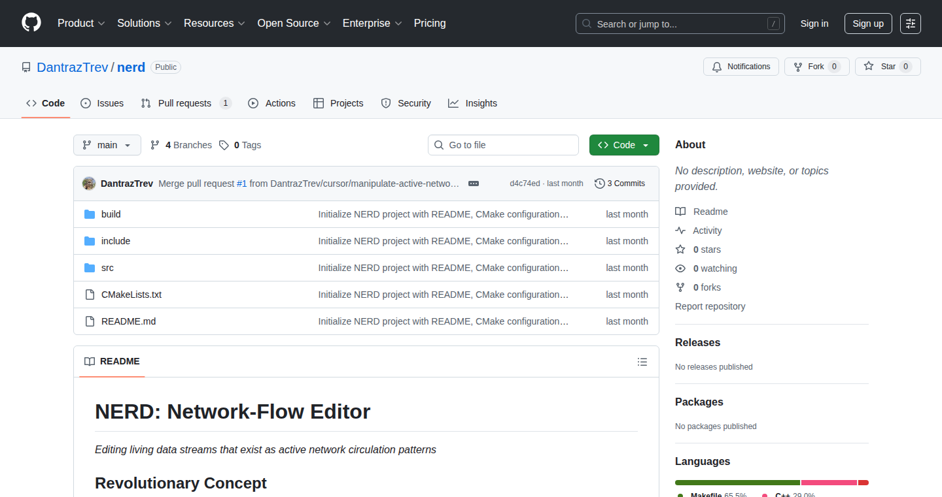Open the Enterprise dropdown menu
Screen dimensions: 942x497
click(x=372, y=24)
